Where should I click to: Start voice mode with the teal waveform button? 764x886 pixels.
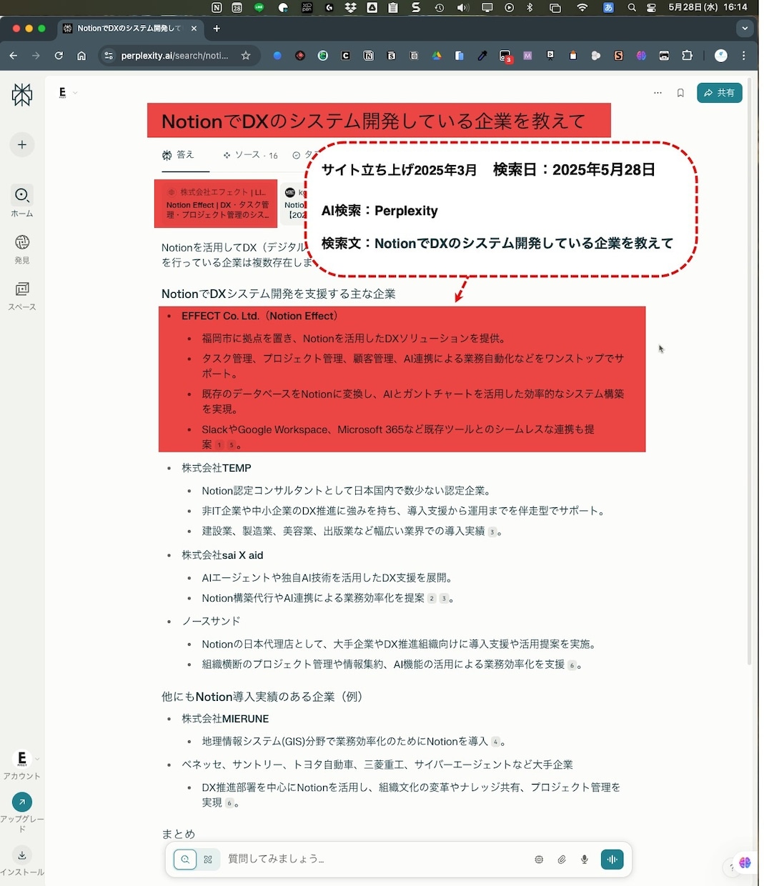click(612, 860)
